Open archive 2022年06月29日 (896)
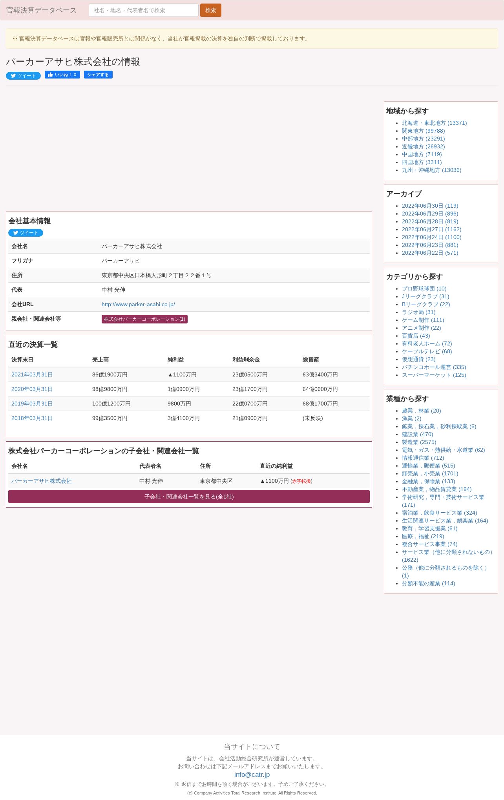Image resolution: width=504 pixels, height=800 pixels. 430,214
